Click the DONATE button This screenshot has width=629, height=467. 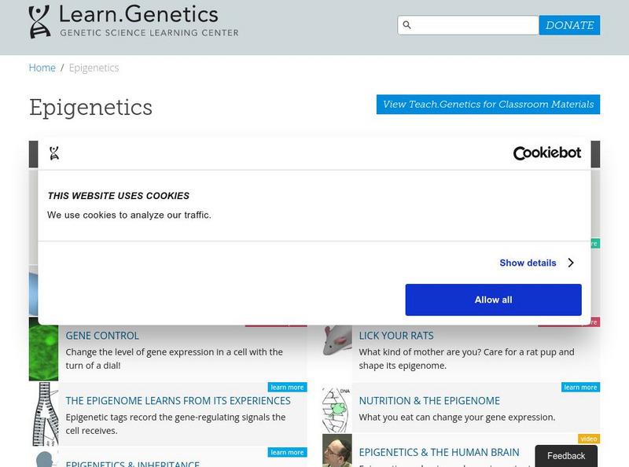tap(569, 25)
